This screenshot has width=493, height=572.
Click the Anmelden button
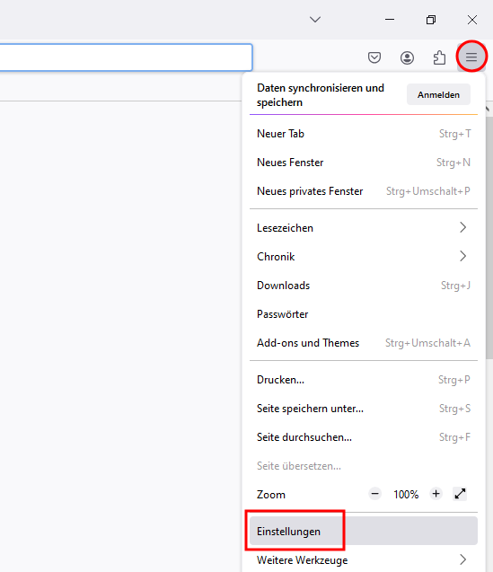coord(438,95)
